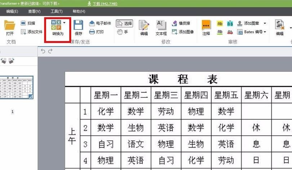Switch to the Hand (手) tool

click(x=122, y=32)
